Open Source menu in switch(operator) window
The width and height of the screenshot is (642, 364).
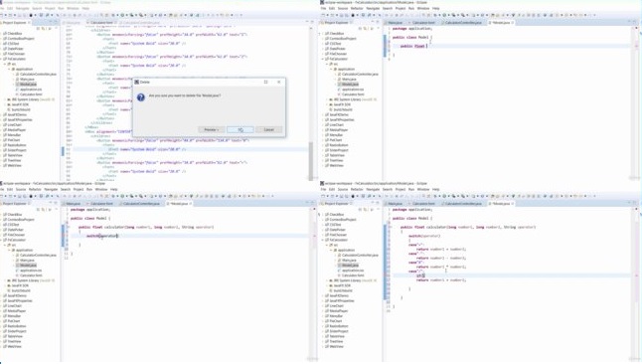pos(21,189)
